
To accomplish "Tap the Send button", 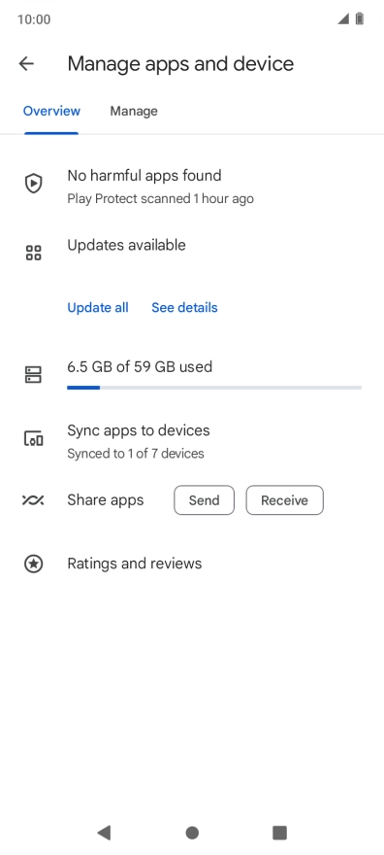I will click(x=204, y=500).
